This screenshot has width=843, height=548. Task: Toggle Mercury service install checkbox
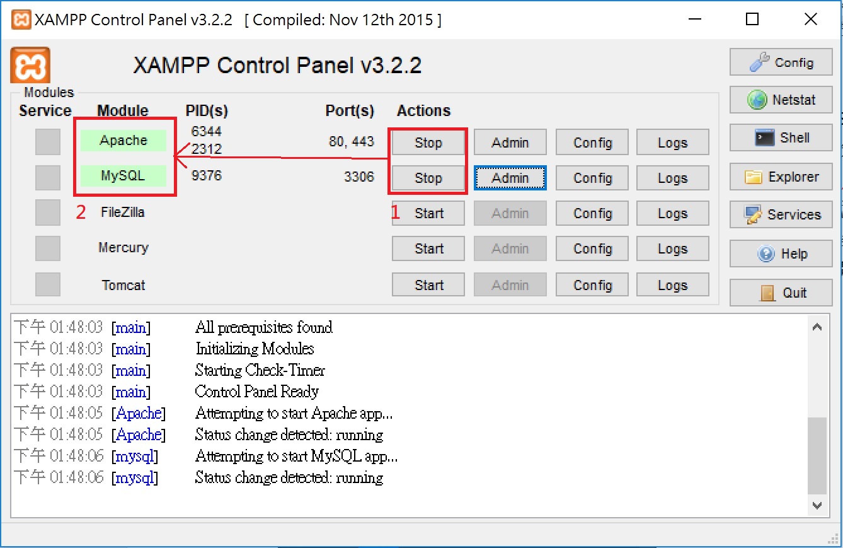click(x=48, y=248)
